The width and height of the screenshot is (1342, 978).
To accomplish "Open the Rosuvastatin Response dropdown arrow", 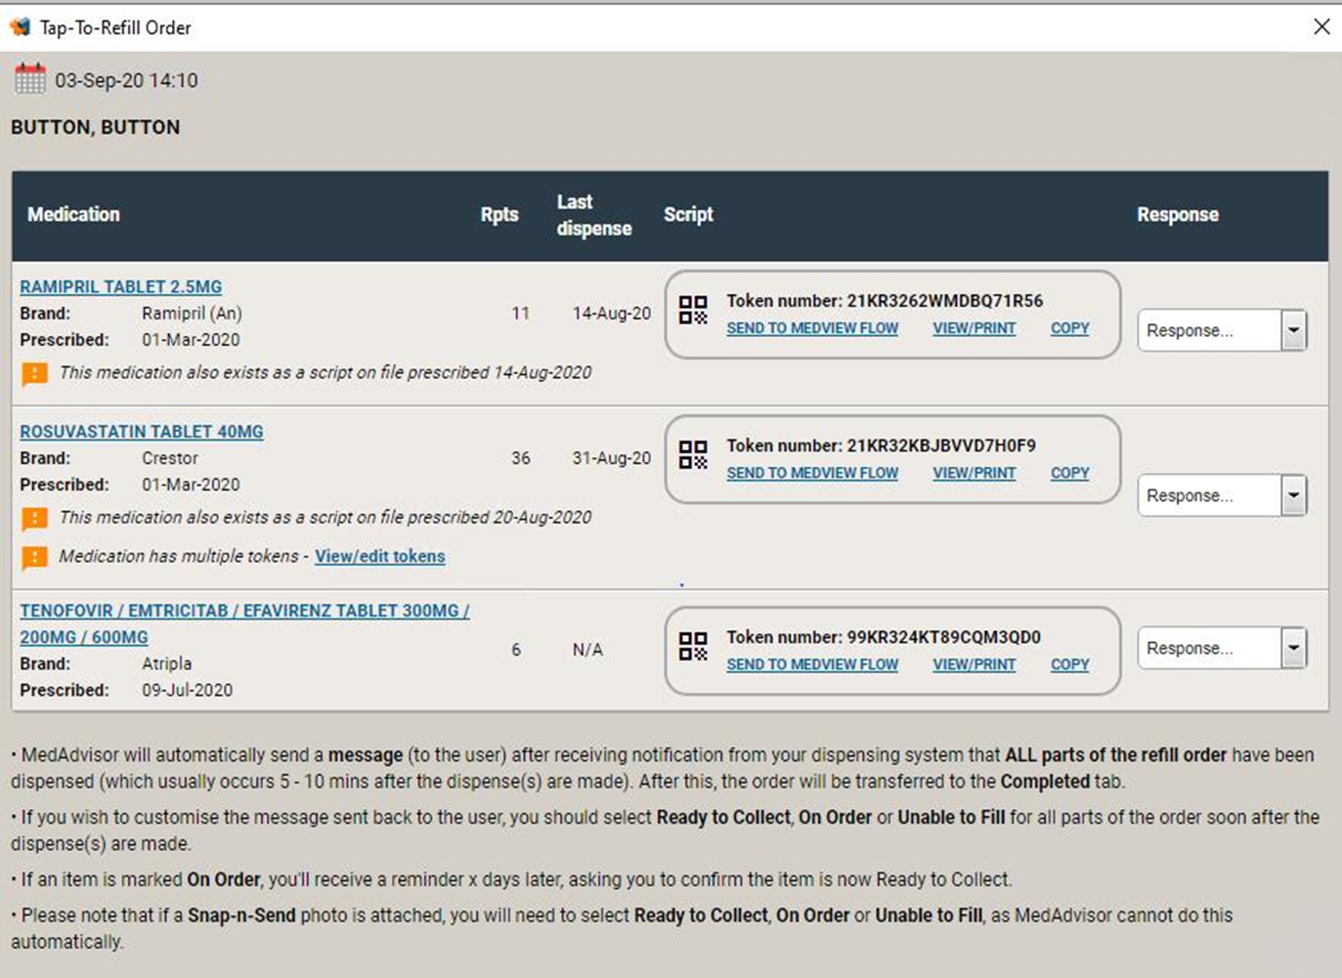I will pyautogui.click(x=1293, y=495).
